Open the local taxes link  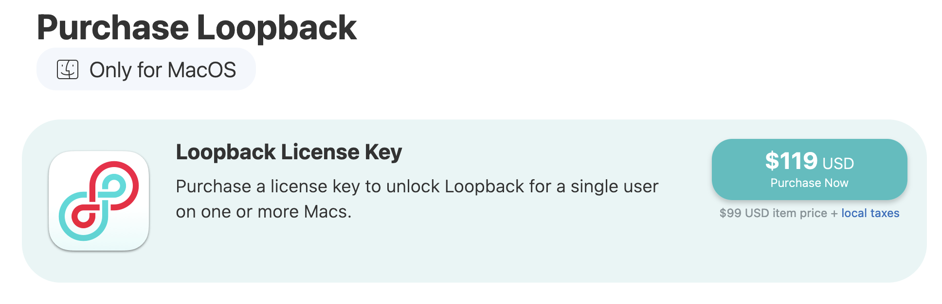click(x=870, y=213)
